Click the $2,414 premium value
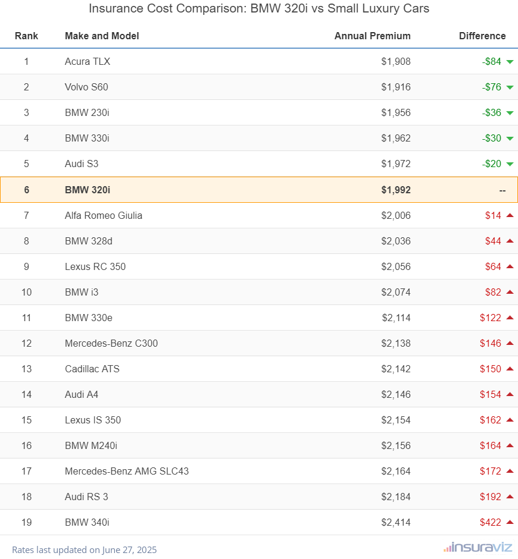This screenshot has width=518, height=559. (396, 522)
